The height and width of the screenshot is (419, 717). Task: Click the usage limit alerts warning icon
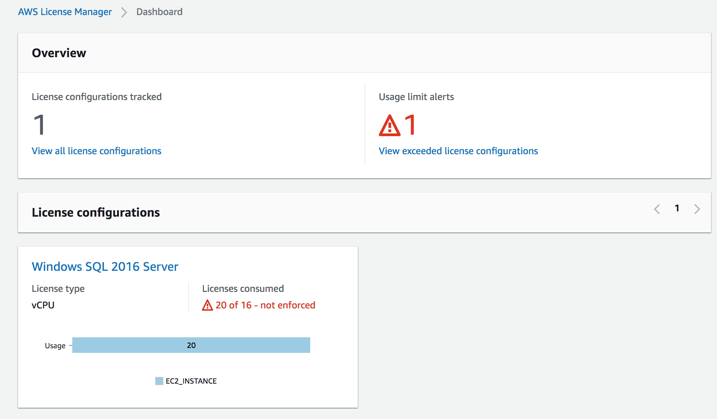(x=389, y=125)
